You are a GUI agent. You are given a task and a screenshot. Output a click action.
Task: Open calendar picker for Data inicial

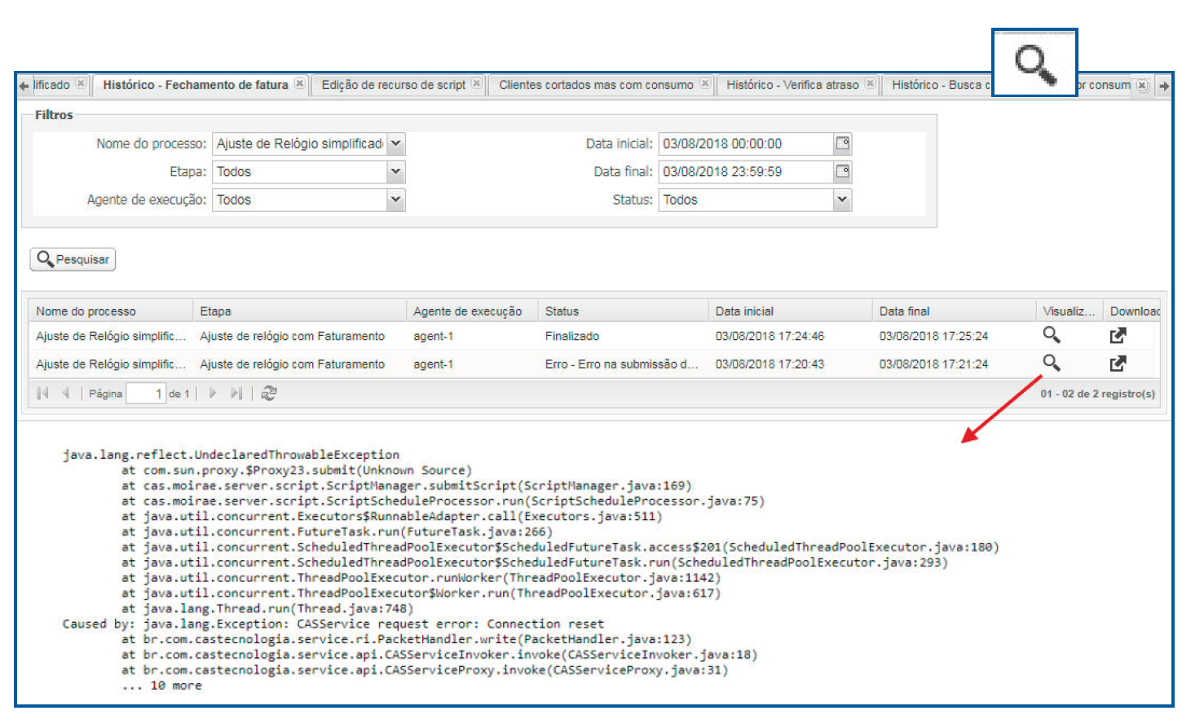[x=843, y=144]
